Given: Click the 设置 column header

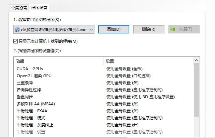Looking at the screenshot, I should [x=148, y=61].
